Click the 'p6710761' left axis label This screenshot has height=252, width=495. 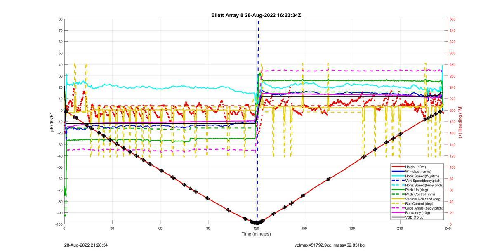click(x=52, y=122)
